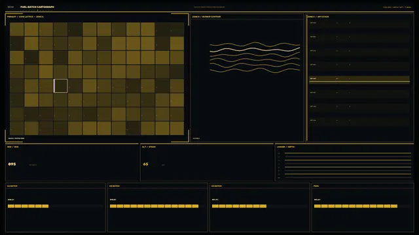Click the POOL panel header label
The image size is (419, 235).
click(316, 186)
